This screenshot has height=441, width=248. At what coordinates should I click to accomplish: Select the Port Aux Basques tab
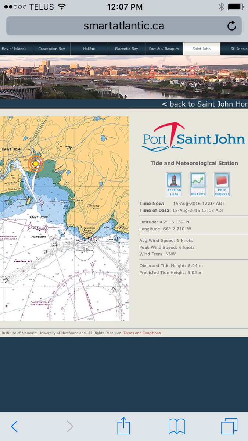(164, 49)
